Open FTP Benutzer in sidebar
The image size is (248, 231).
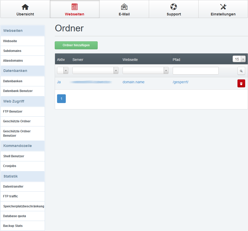13,112
